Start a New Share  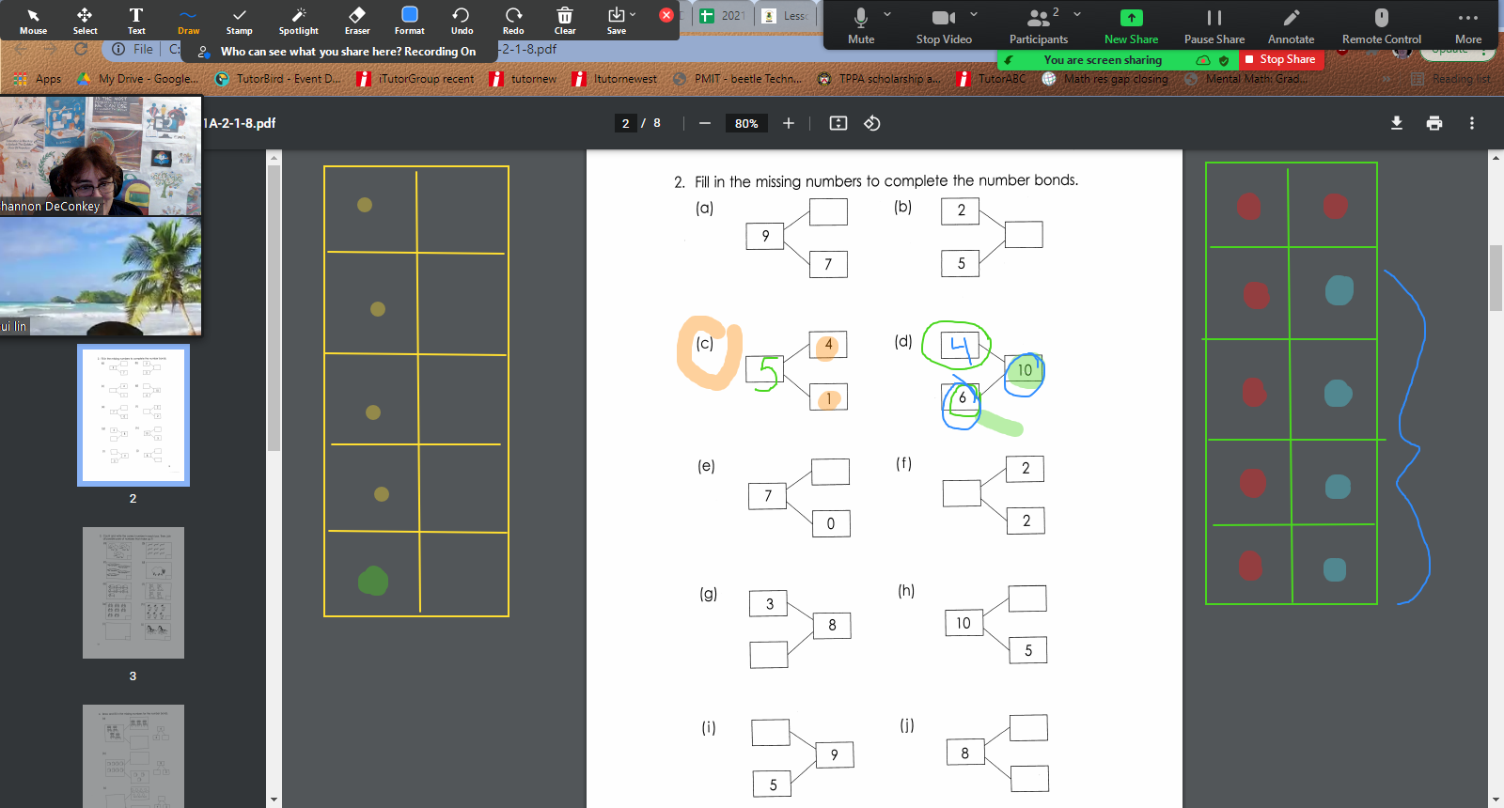[1131, 25]
